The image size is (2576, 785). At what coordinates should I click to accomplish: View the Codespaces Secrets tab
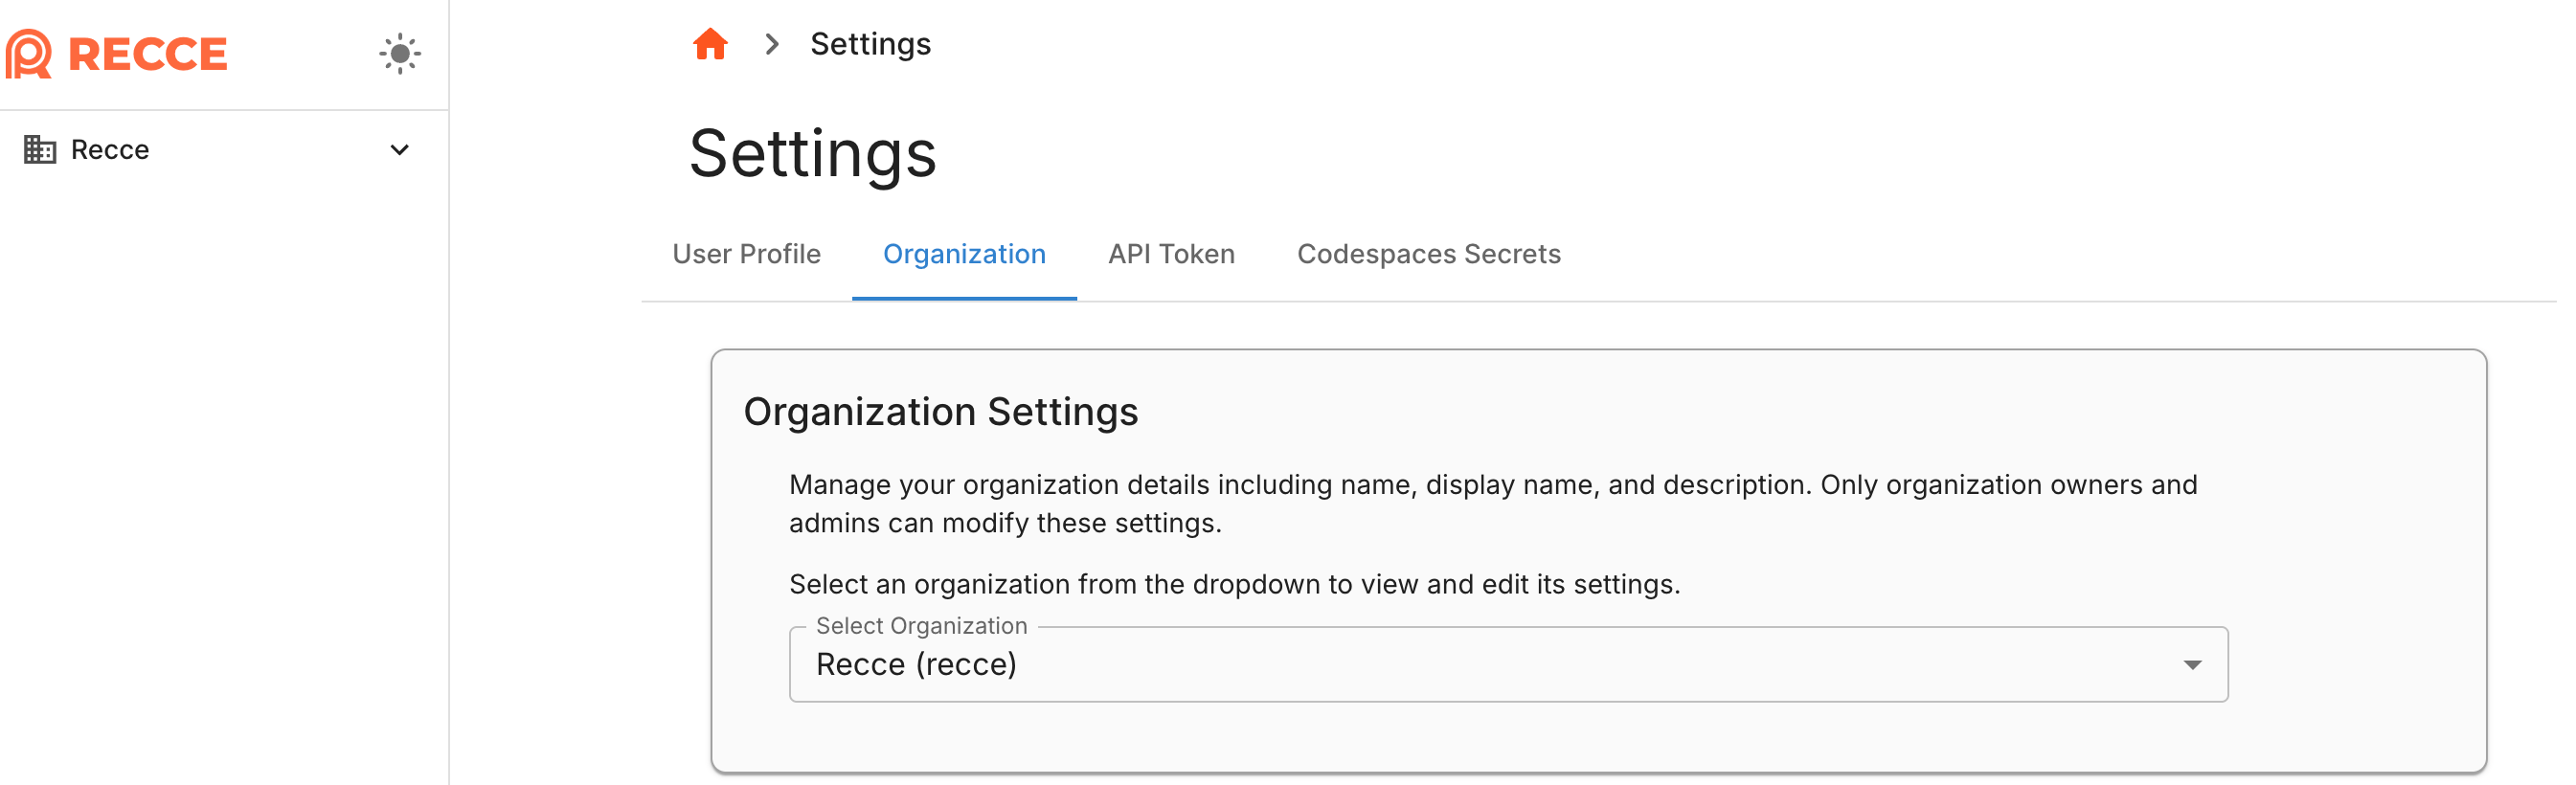coord(1428,254)
